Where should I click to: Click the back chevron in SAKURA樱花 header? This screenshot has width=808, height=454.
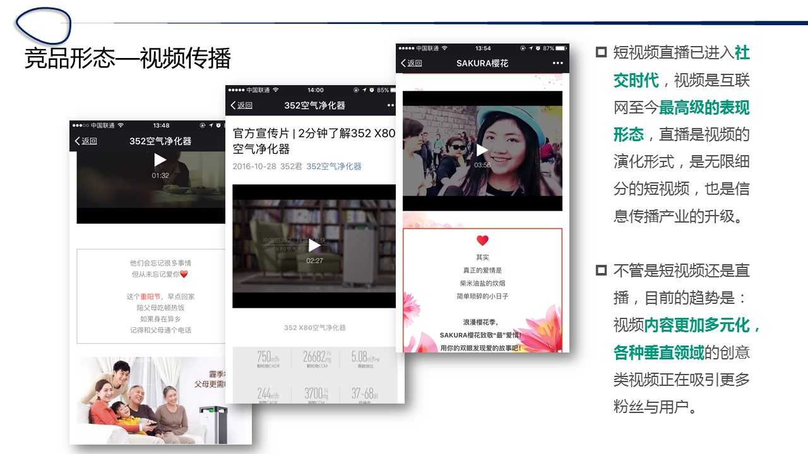point(403,63)
